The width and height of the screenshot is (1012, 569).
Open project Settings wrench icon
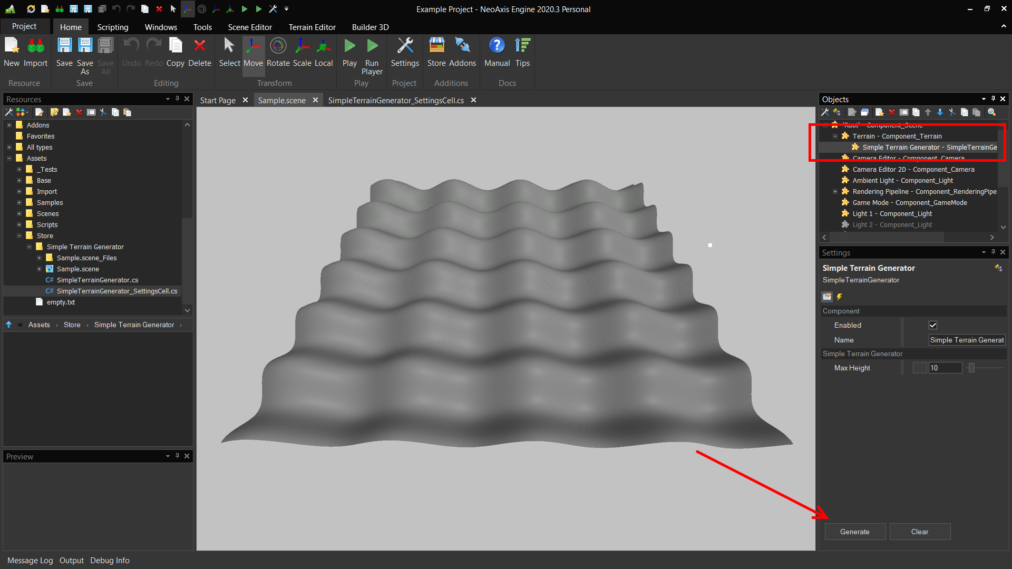click(x=405, y=46)
